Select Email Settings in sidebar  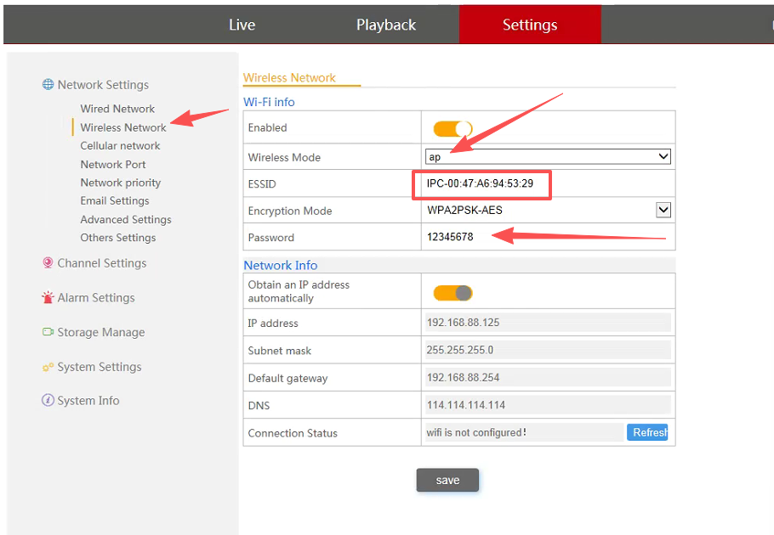tap(115, 201)
